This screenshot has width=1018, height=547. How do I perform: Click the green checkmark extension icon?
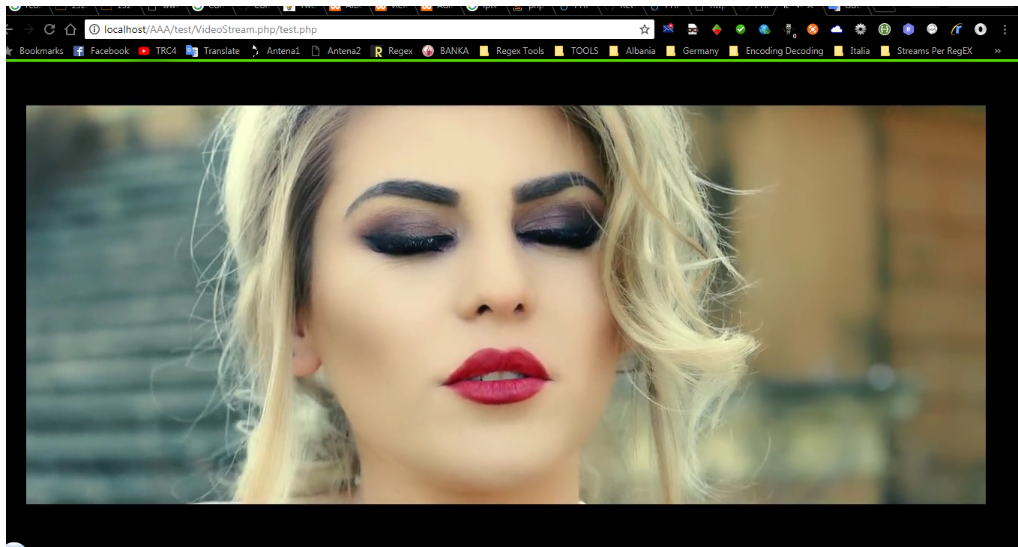[741, 29]
